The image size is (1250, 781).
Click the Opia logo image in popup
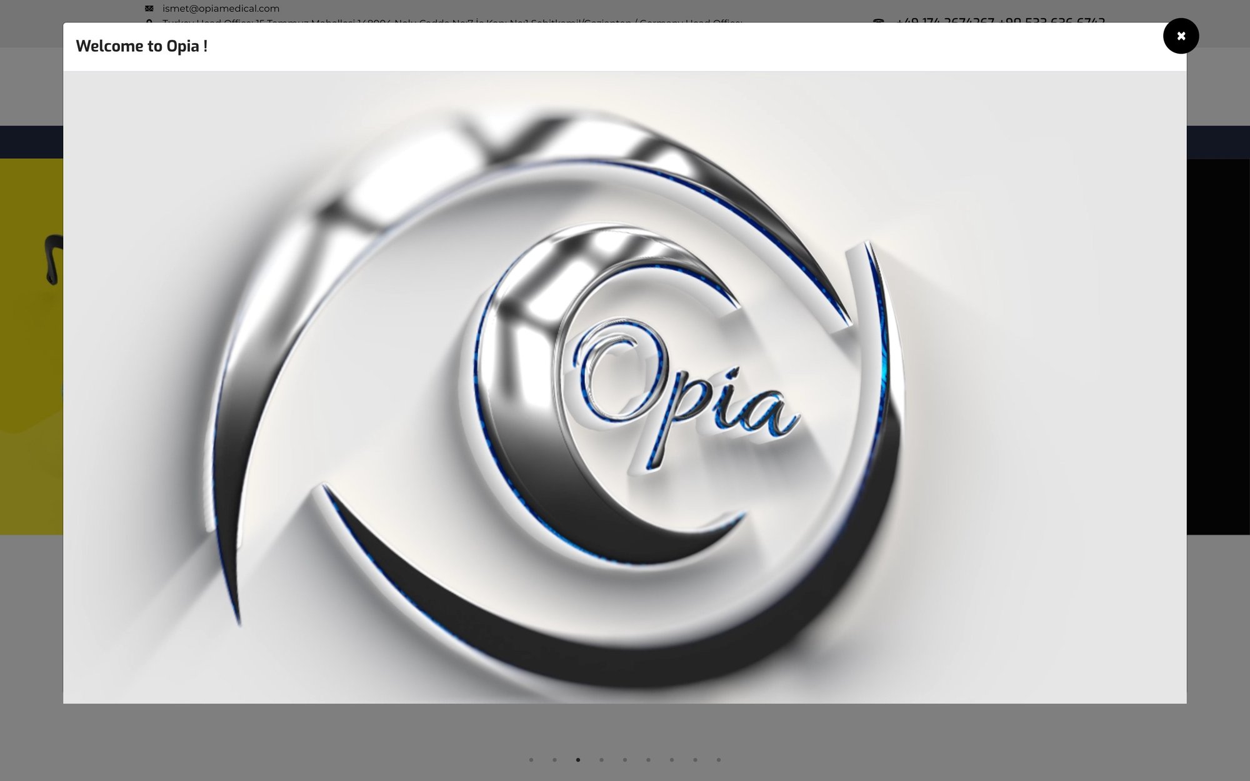coord(624,387)
